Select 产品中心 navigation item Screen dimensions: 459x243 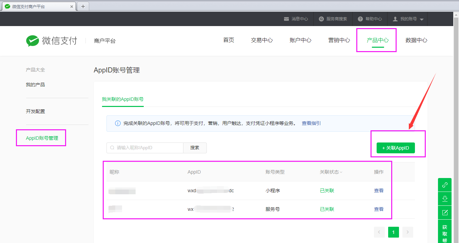click(378, 40)
